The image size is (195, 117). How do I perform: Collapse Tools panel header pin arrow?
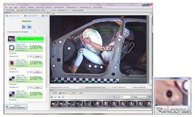151,90
